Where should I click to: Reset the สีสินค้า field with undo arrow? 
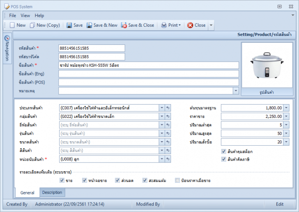click(168, 150)
